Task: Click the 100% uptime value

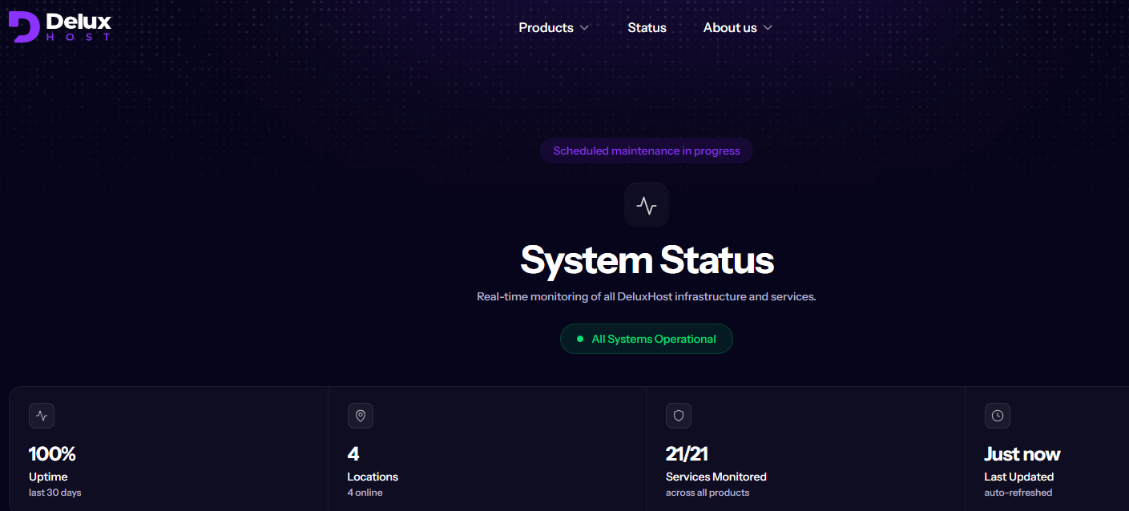Action: pyautogui.click(x=52, y=454)
